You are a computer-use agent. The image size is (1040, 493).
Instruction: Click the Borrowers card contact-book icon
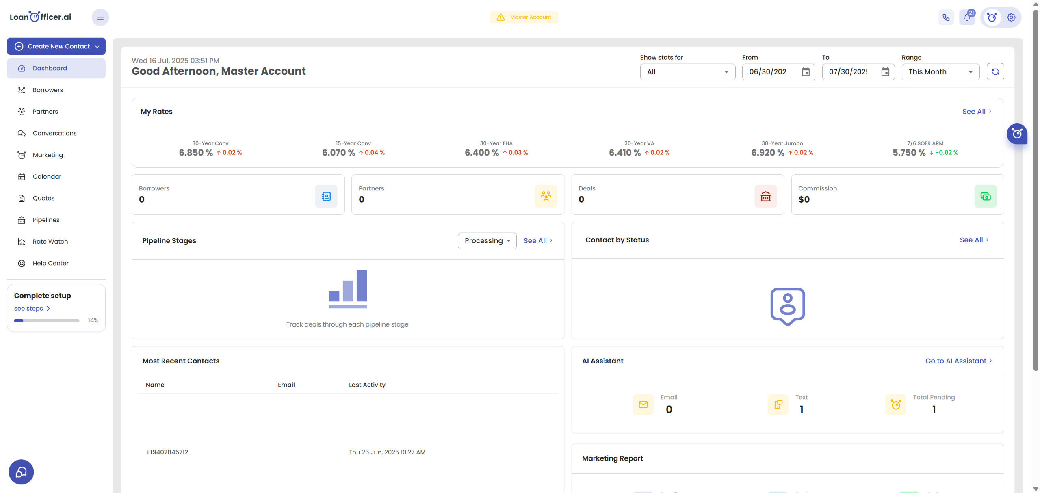[326, 197]
